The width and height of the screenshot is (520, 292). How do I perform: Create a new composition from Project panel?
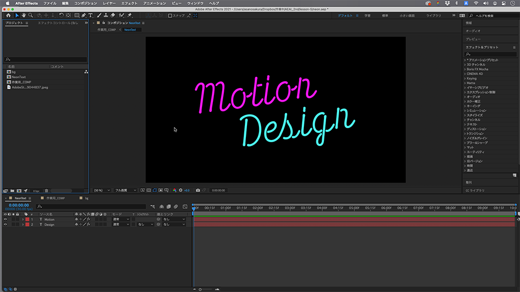point(19,191)
